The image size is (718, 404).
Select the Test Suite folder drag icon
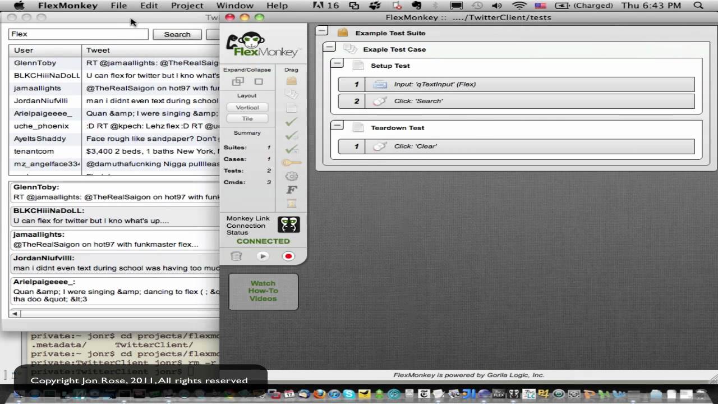(x=291, y=81)
